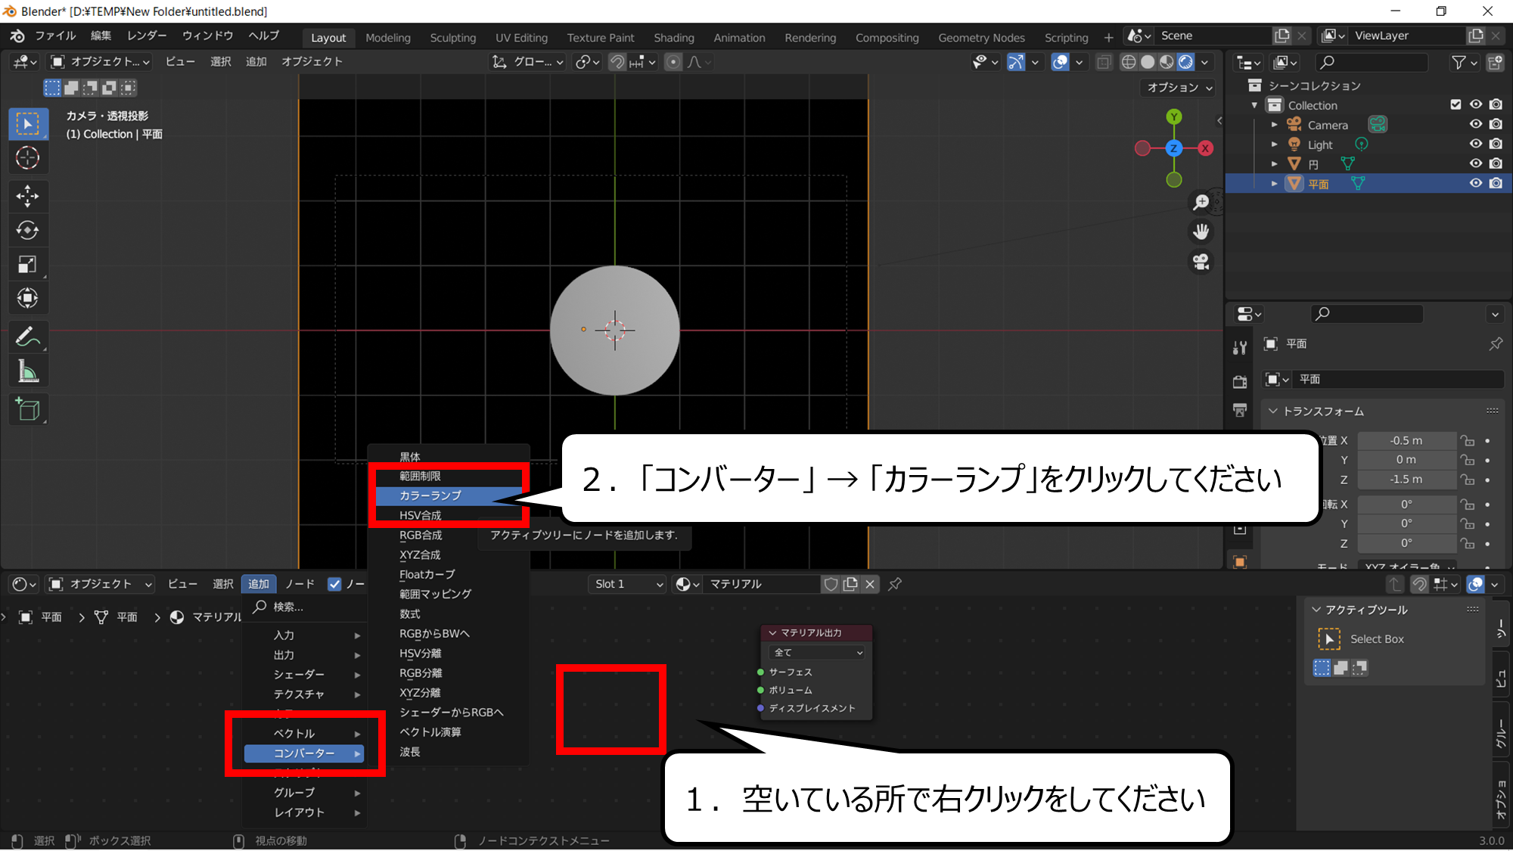Add a workspace with the plus button
Image resolution: width=1513 pixels, height=851 pixels.
click(x=1108, y=37)
